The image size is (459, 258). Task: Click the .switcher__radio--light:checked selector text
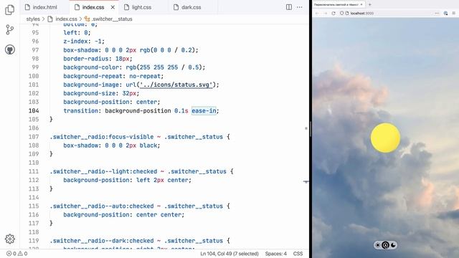pos(103,171)
